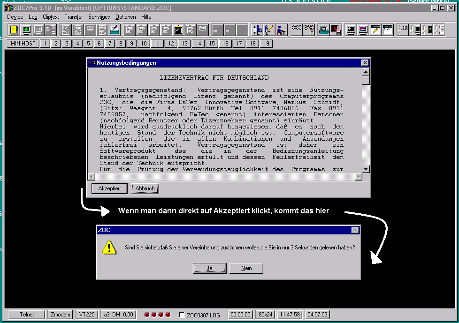The width and height of the screenshot is (459, 323).
Task: Open the Sonstiges menu
Action: 99,17
